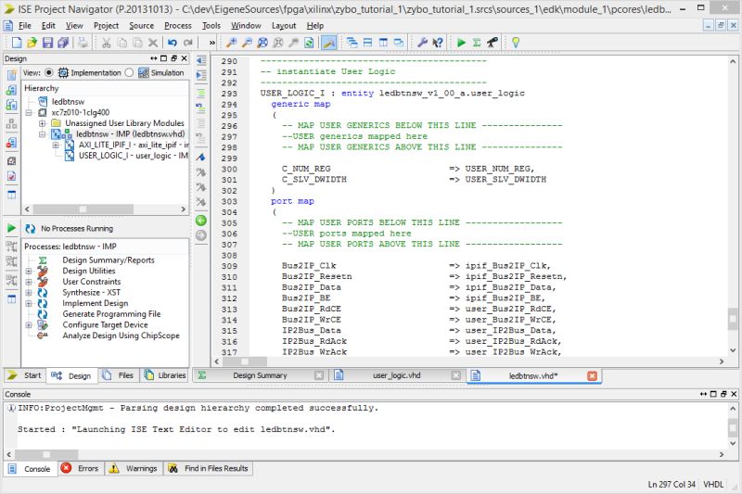Expand more toolbar items chevron
This screenshot has width=742, height=494.
(x=212, y=43)
